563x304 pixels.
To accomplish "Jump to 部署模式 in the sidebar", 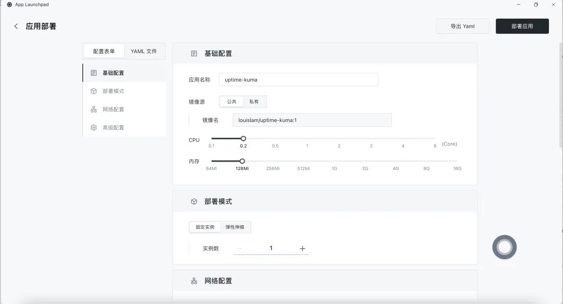I will pos(124,91).
